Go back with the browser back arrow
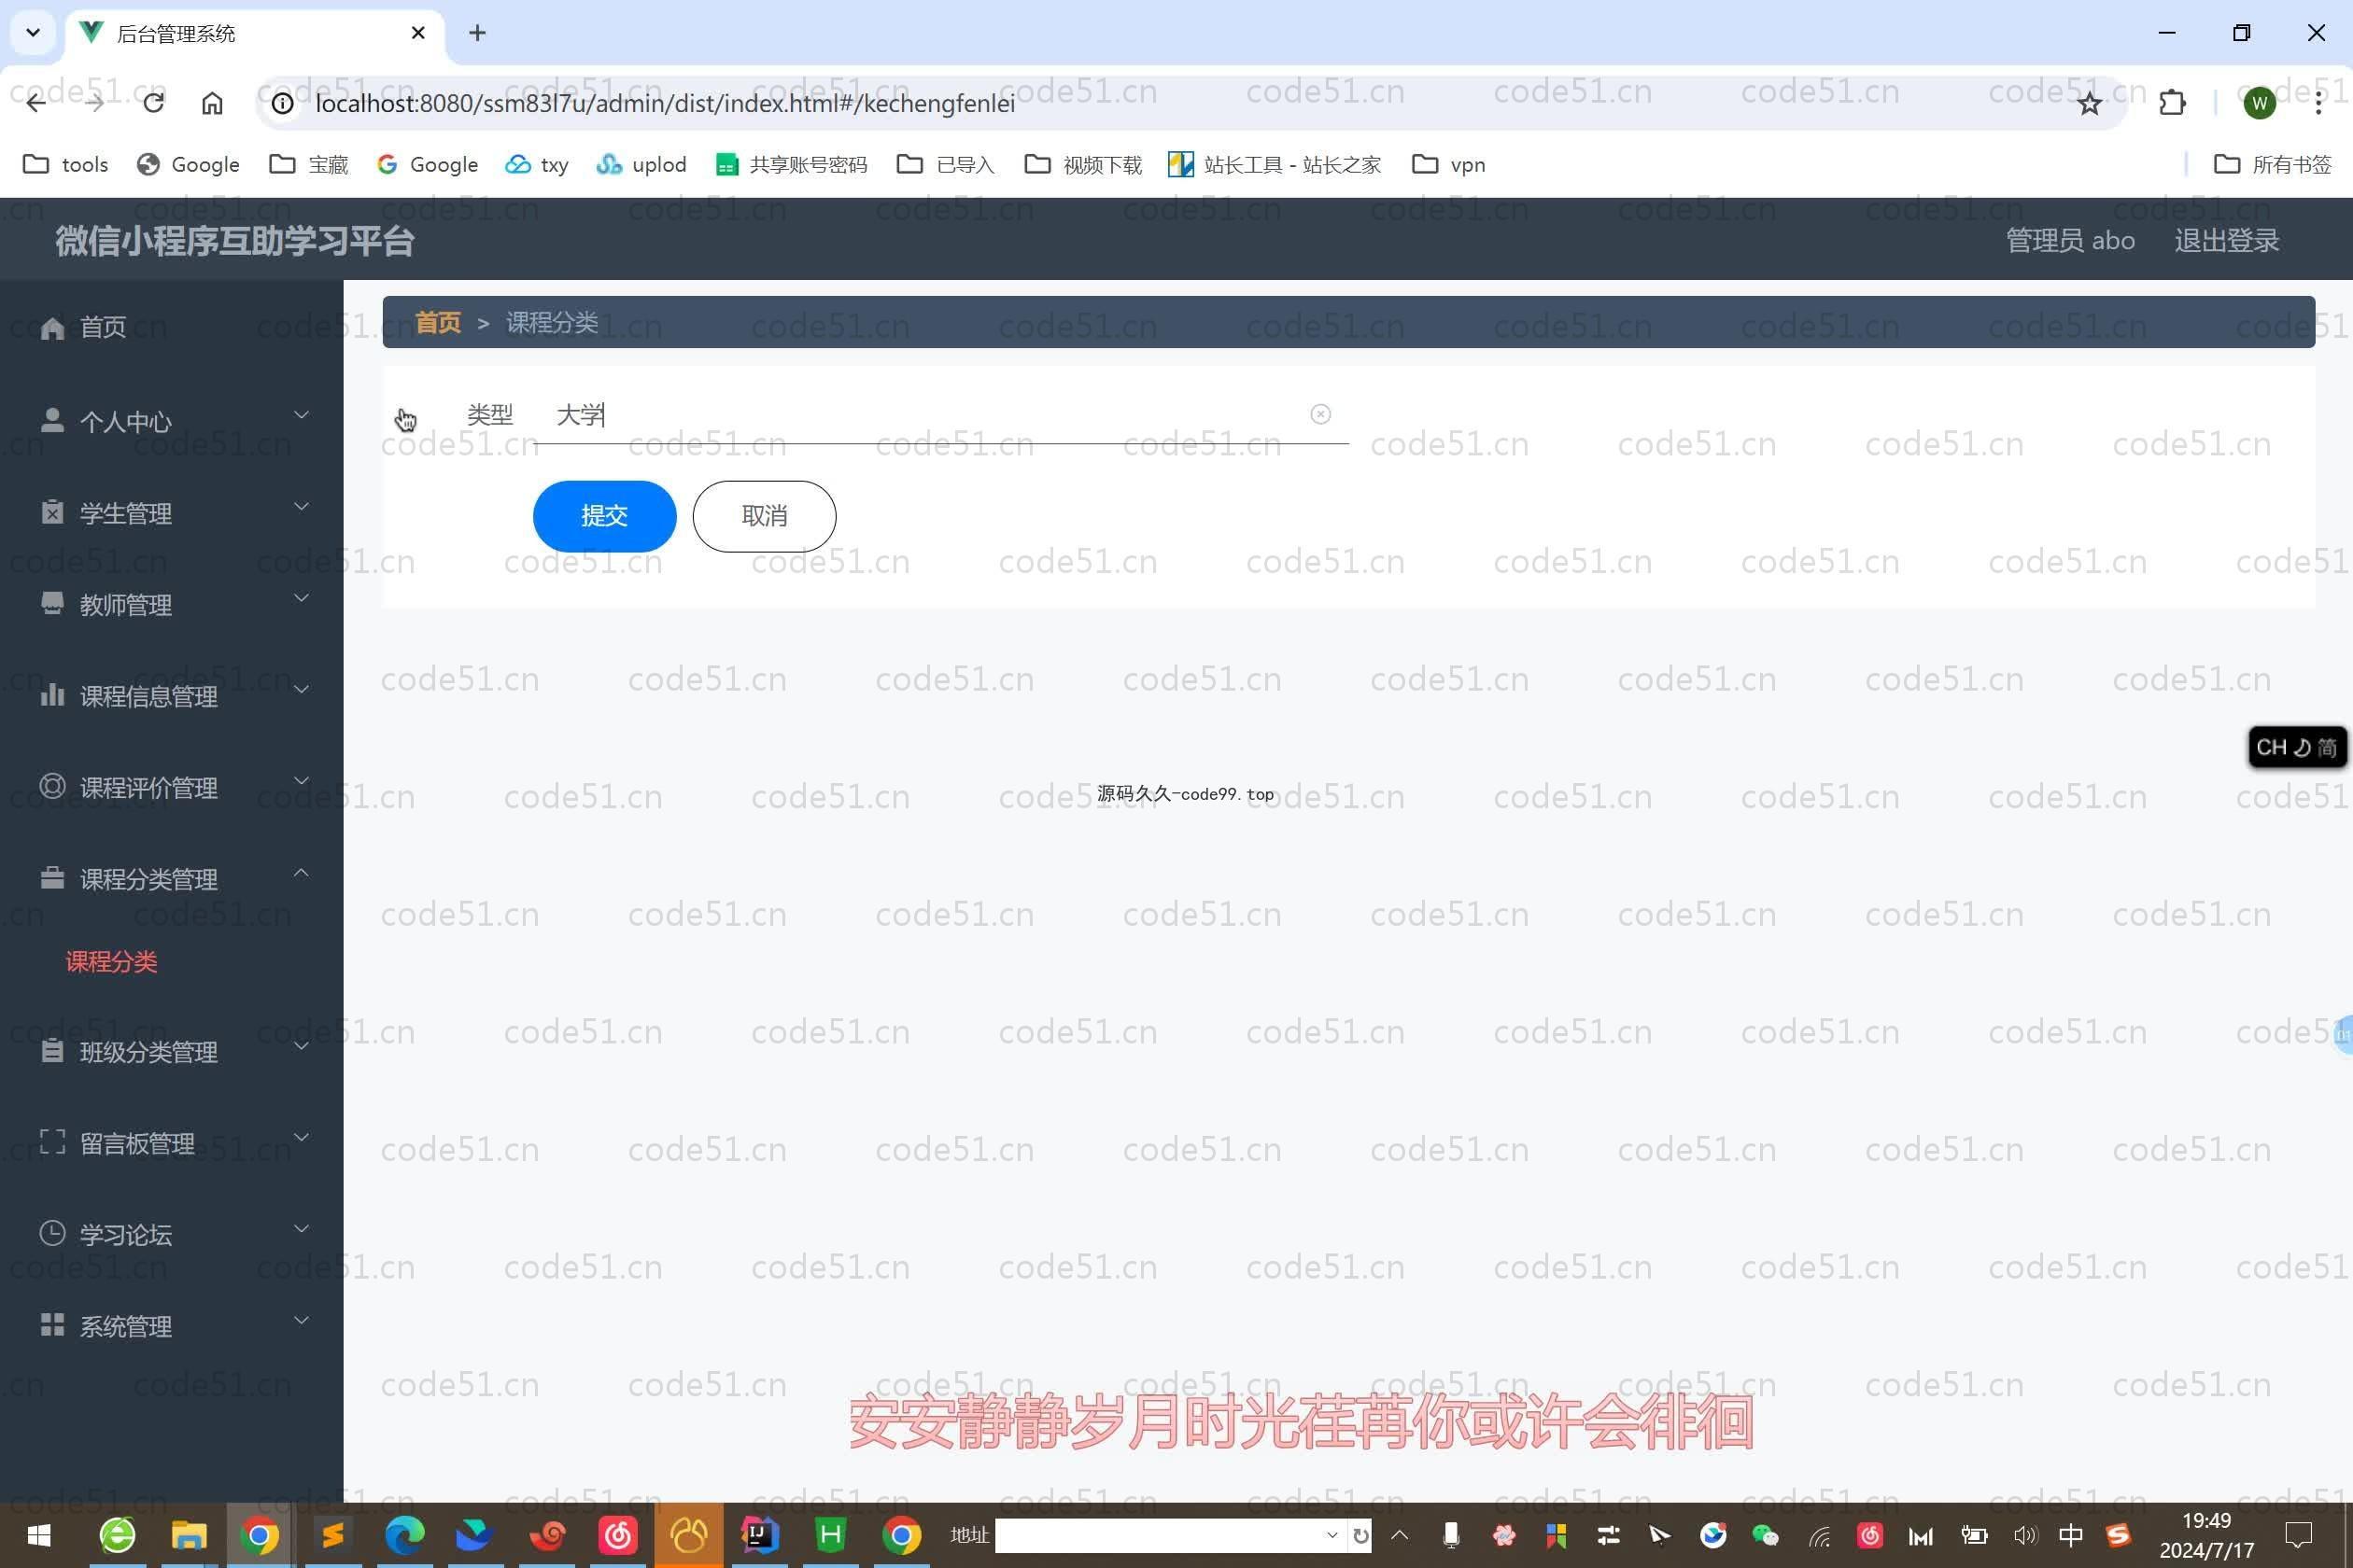The width and height of the screenshot is (2353, 1568). coord(36,103)
